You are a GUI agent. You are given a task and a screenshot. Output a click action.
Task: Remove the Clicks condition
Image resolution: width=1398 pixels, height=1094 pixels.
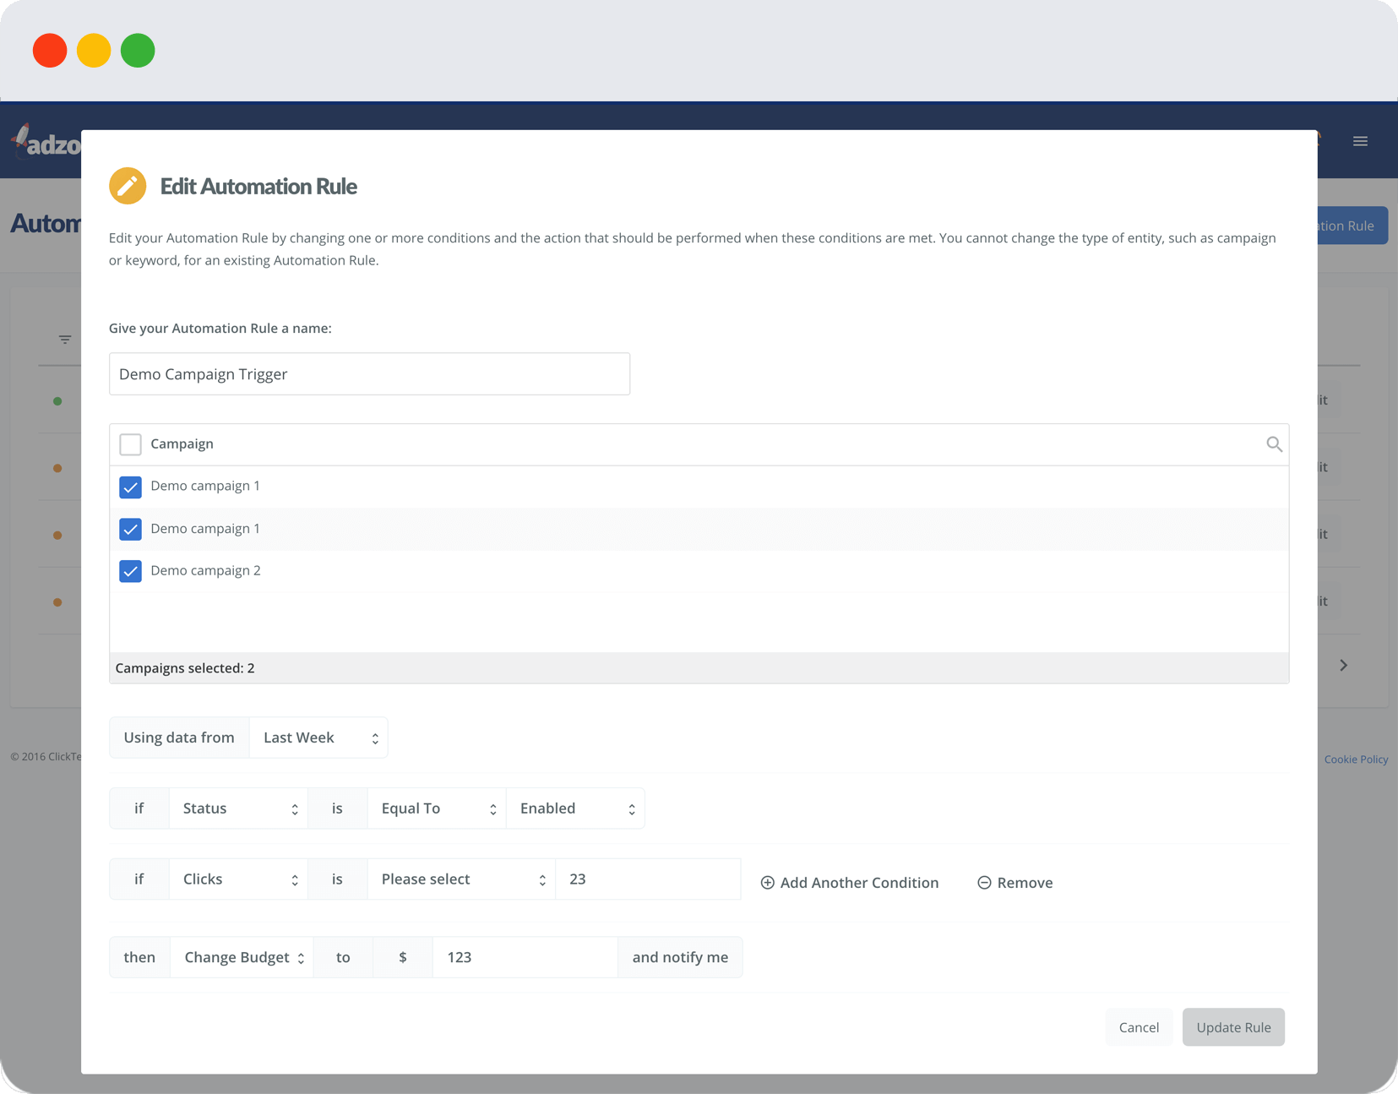[x=1015, y=883]
